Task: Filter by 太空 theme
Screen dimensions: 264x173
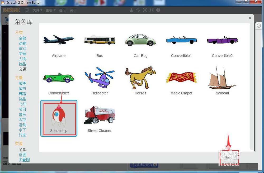Action: tap(22, 120)
